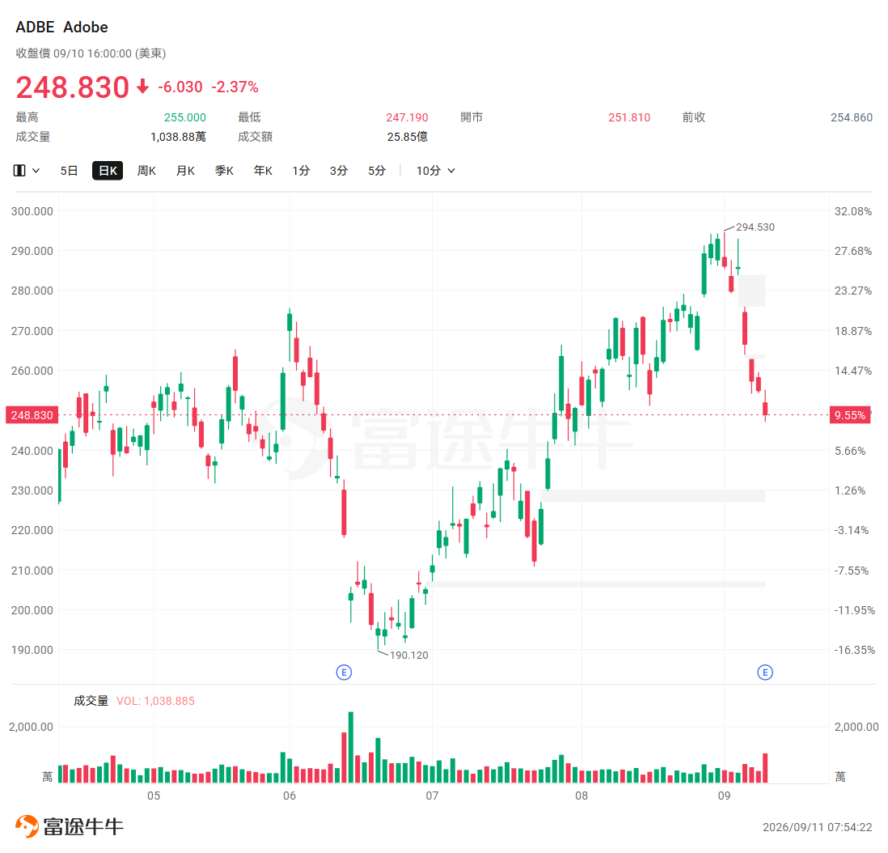Open the 10分 timeframe selector
888x853 pixels.
[435, 171]
